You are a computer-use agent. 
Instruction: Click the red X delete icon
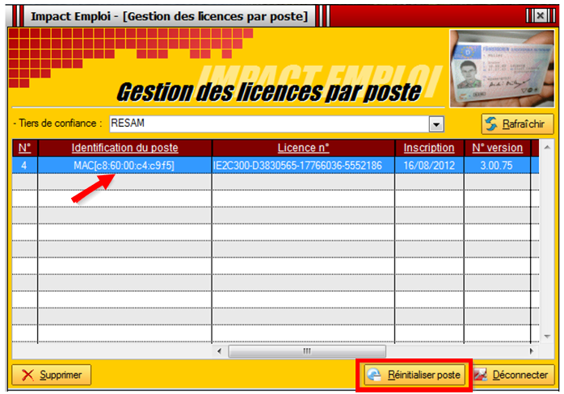pos(27,375)
